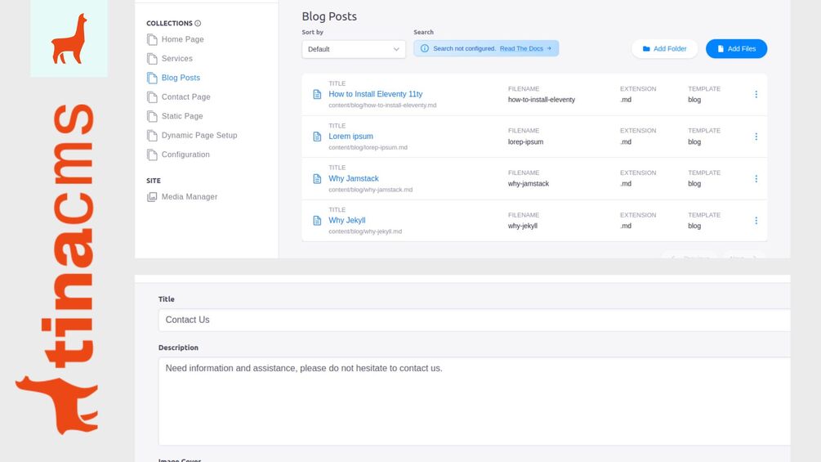This screenshot has width=821, height=462.
Task: Open the Configuration collection
Action: [185, 155]
